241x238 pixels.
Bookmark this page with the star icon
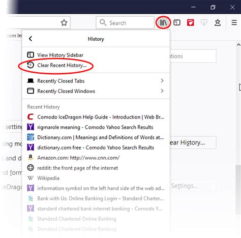64,22
